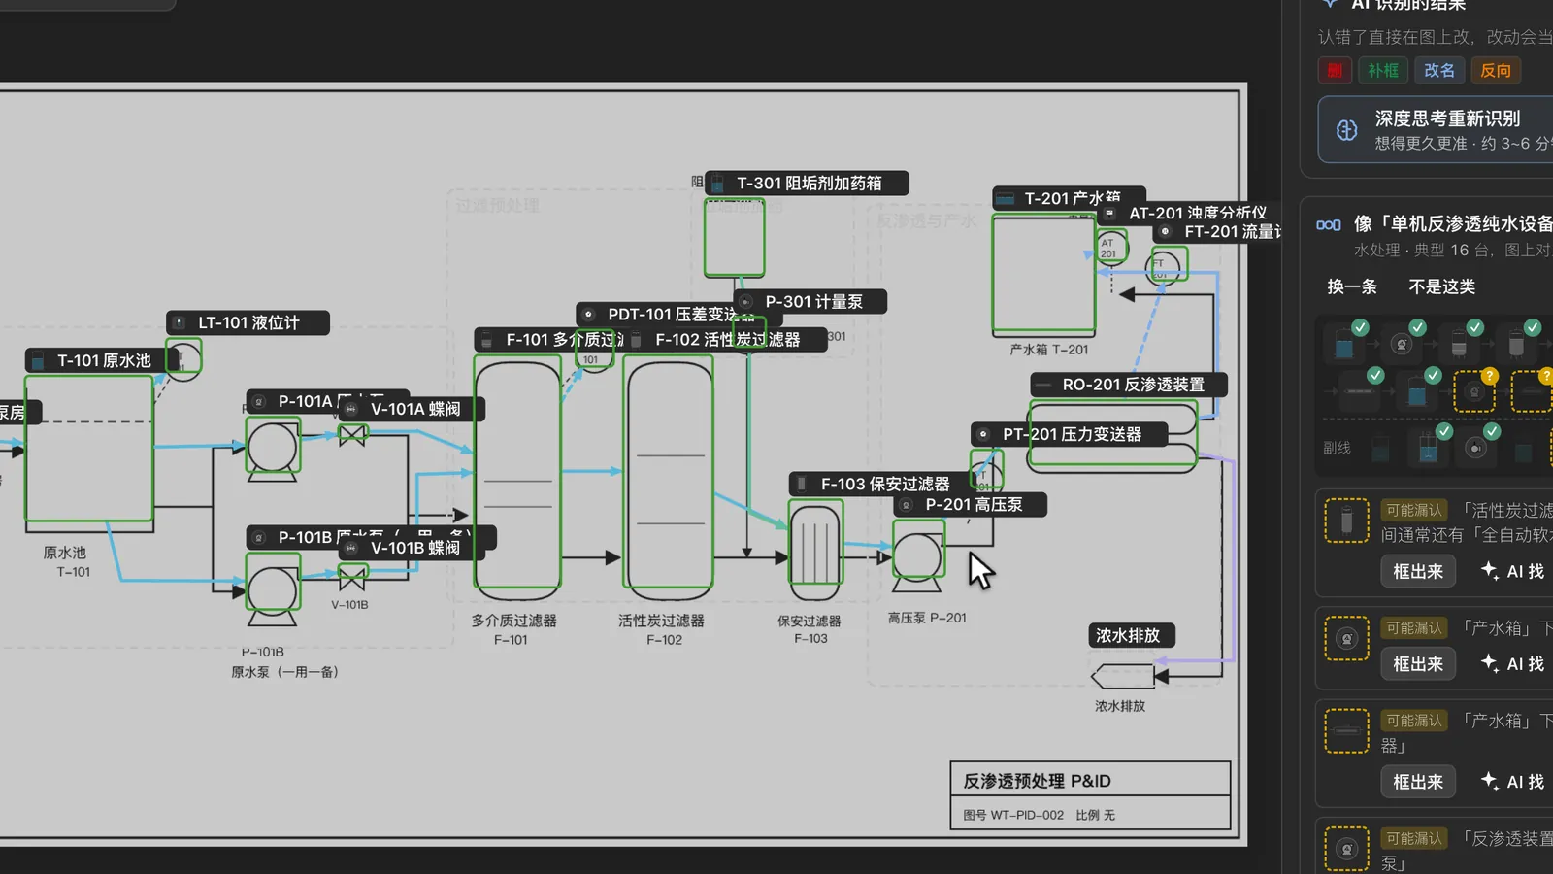1553x874 pixels.
Task: Select the T-201 product water tank box
Action: [1043, 275]
